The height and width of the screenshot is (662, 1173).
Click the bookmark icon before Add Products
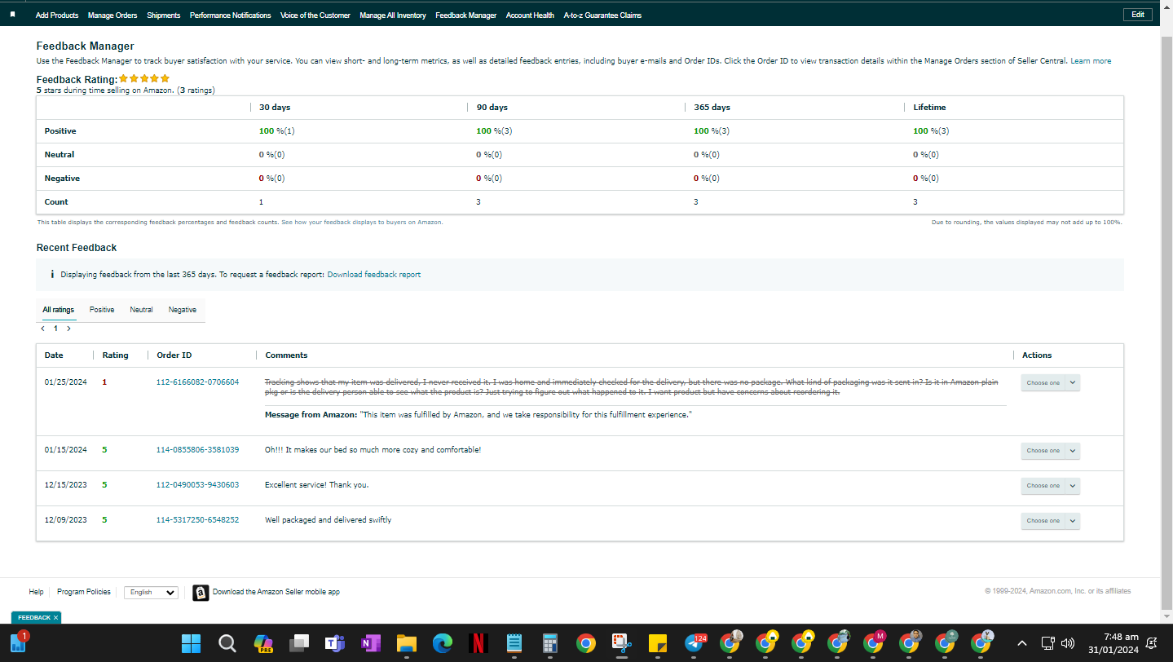(12, 15)
